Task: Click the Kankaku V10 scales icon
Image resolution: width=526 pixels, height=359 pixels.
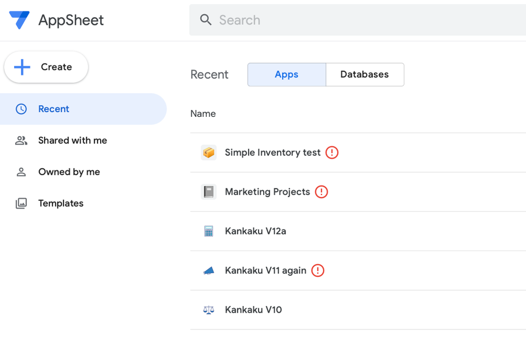Action: tap(209, 310)
